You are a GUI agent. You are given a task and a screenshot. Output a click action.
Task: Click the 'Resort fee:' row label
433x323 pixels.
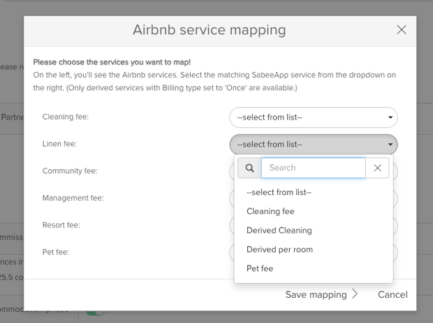61,225
